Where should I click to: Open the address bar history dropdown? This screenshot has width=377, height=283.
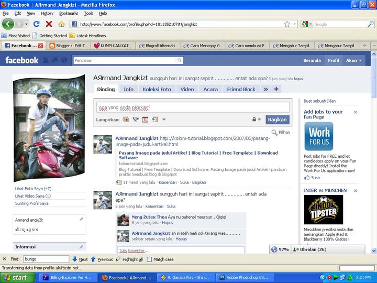pyautogui.click(x=294, y=24)
